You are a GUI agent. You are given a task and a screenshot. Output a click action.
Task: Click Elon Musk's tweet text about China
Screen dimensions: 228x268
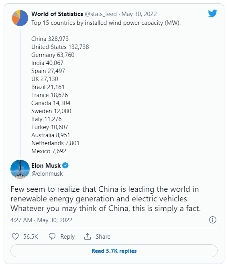pyautogui.click(x=106, y=199)
